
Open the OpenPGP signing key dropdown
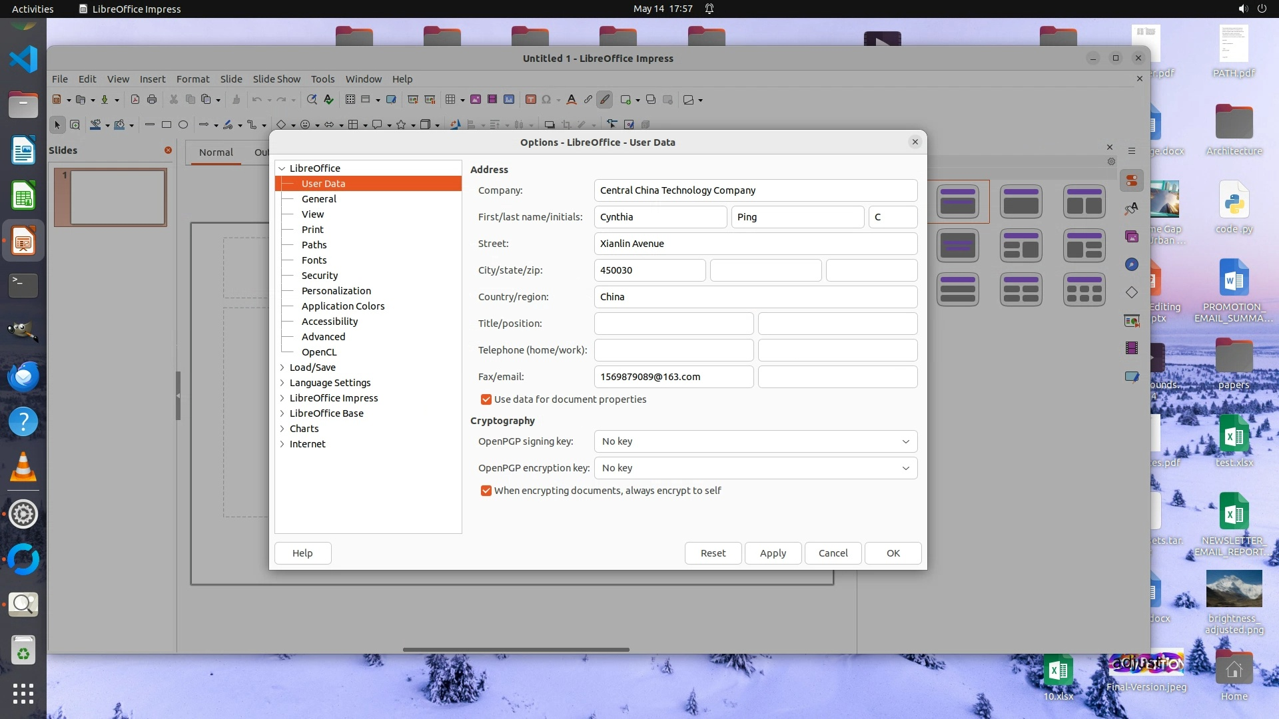coord(755,441)
